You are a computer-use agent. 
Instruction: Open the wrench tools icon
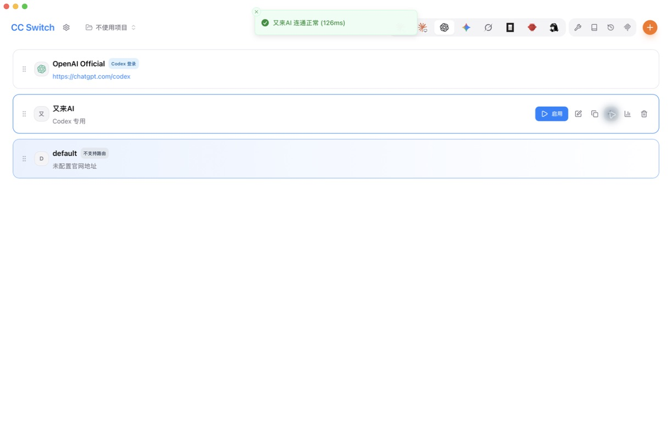pyautogui.click(x=578, y=27)
